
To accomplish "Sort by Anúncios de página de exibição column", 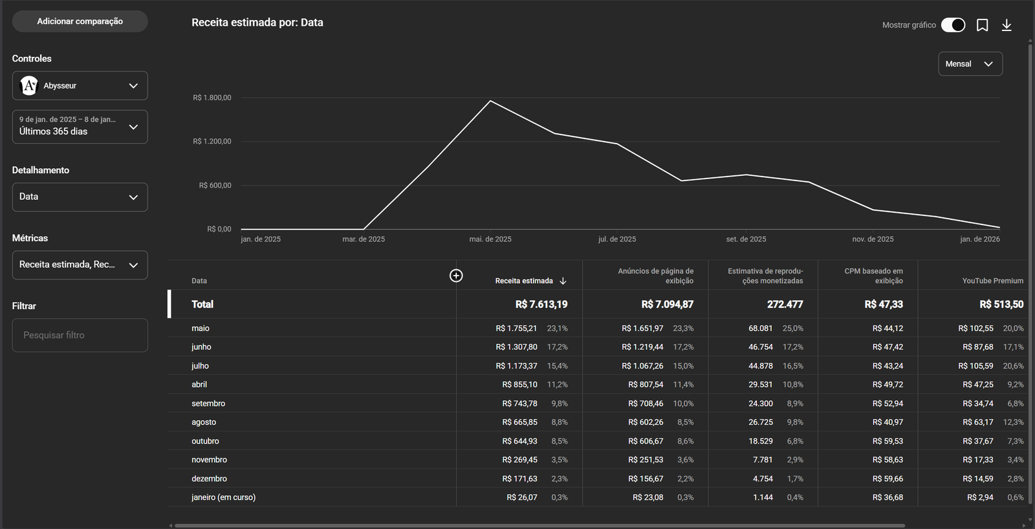I will tap(655, 276).
